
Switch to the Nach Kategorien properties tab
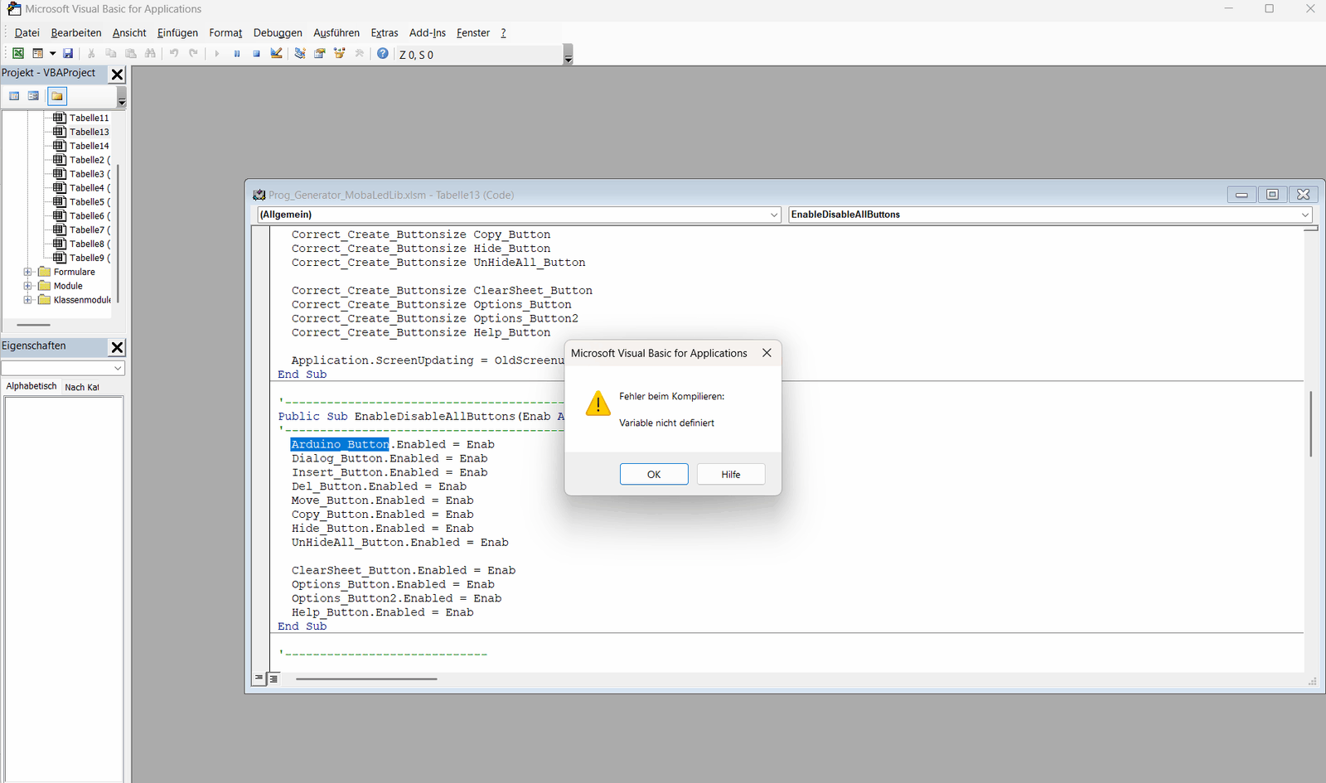tap(82, 387)
